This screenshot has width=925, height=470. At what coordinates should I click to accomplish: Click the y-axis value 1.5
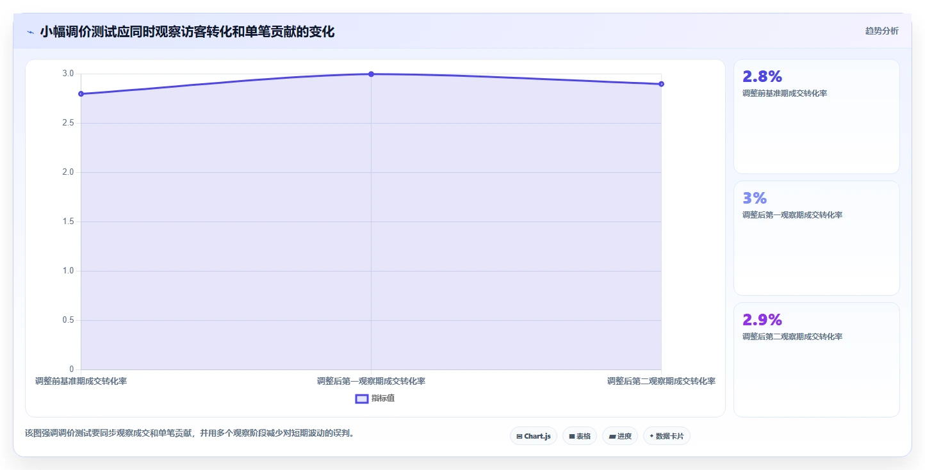[x=68, y=222]
